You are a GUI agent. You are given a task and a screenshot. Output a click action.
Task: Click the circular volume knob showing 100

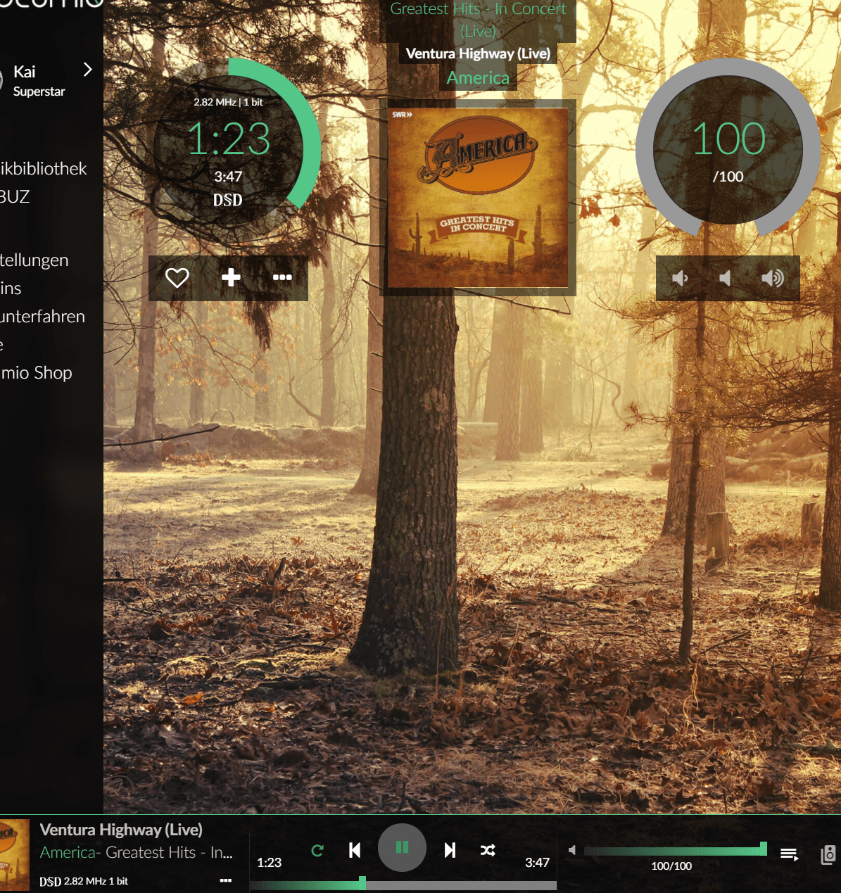[728, 150]
